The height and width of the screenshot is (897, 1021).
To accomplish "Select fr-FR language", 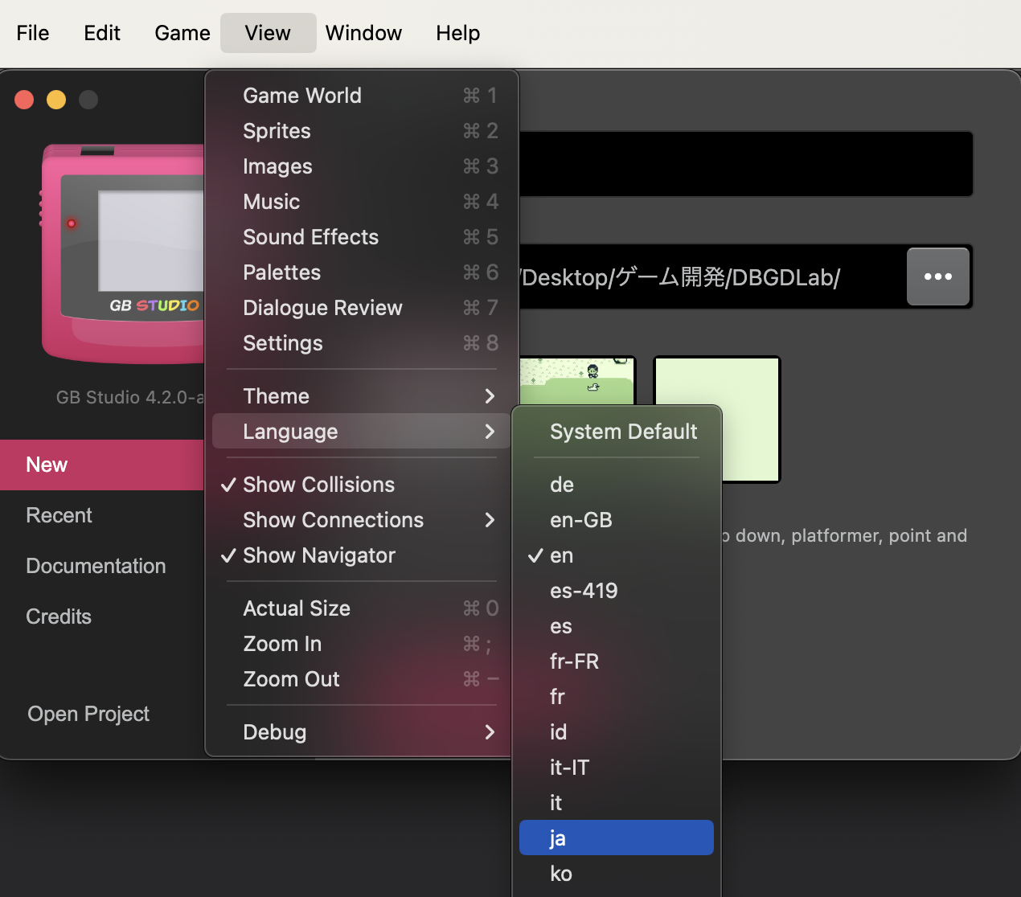I will click(x=617, y=661).
